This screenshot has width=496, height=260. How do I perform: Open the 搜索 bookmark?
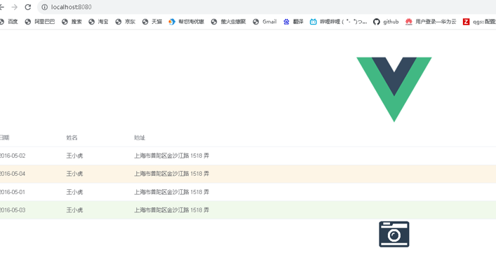(72, 22)
